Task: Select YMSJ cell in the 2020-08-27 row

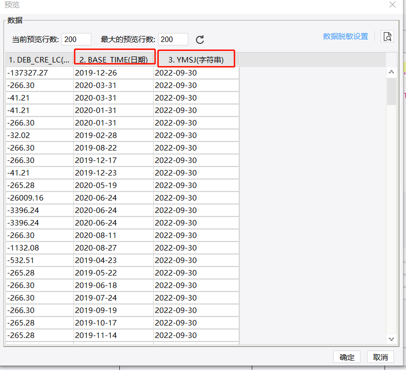Action: [196, 248]
